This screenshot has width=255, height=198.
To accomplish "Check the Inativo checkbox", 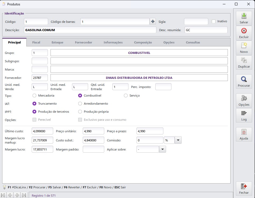I will coord(214,21).
